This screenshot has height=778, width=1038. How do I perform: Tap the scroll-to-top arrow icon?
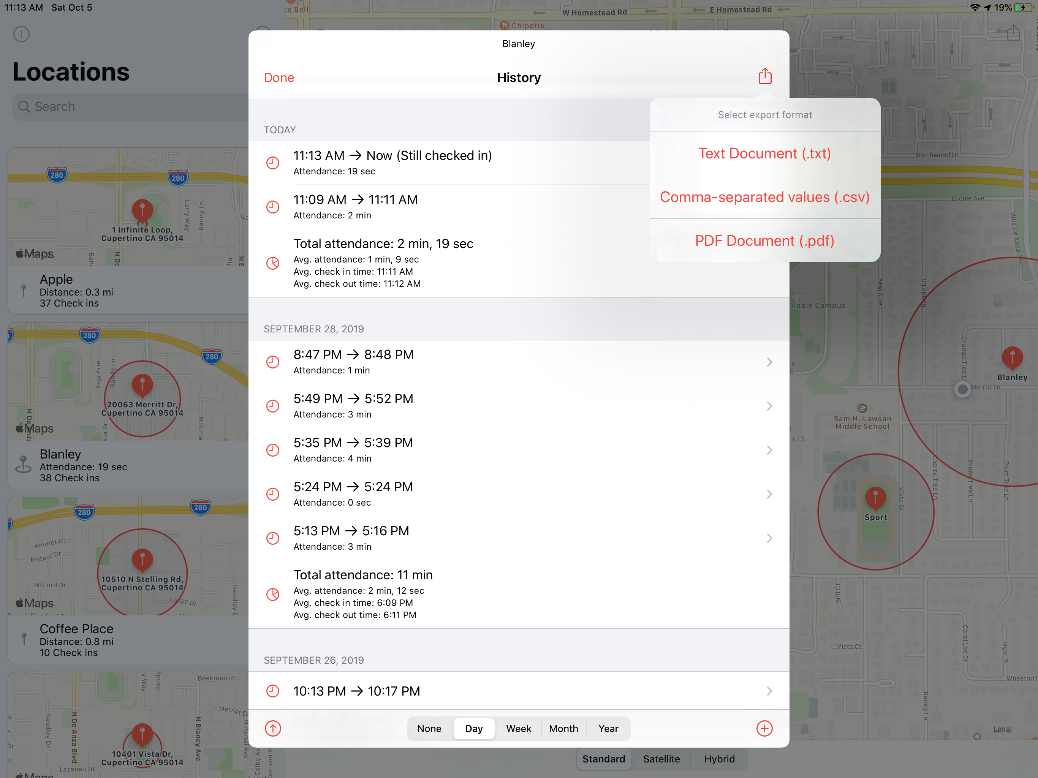click(x=273, y=728)
